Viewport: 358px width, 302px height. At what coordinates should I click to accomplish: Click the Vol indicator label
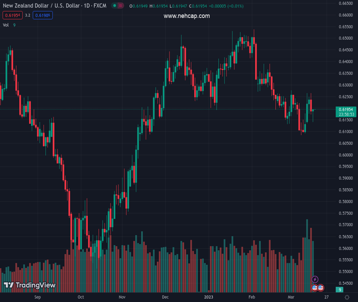pos(6,25)
